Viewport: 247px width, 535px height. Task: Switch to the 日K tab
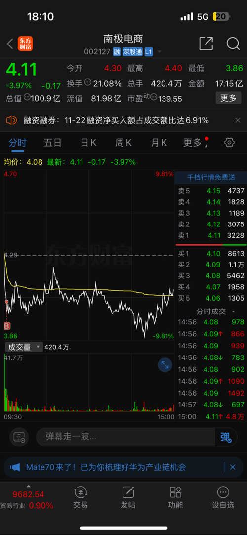88,143
